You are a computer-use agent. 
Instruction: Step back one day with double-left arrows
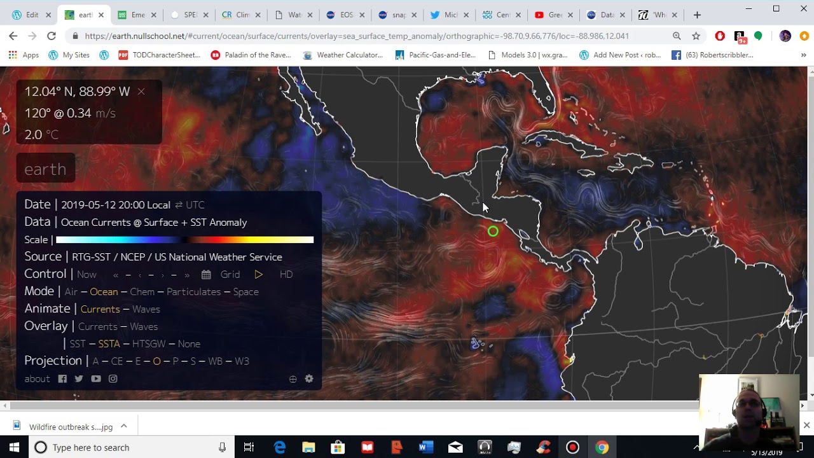pos(116,275)
